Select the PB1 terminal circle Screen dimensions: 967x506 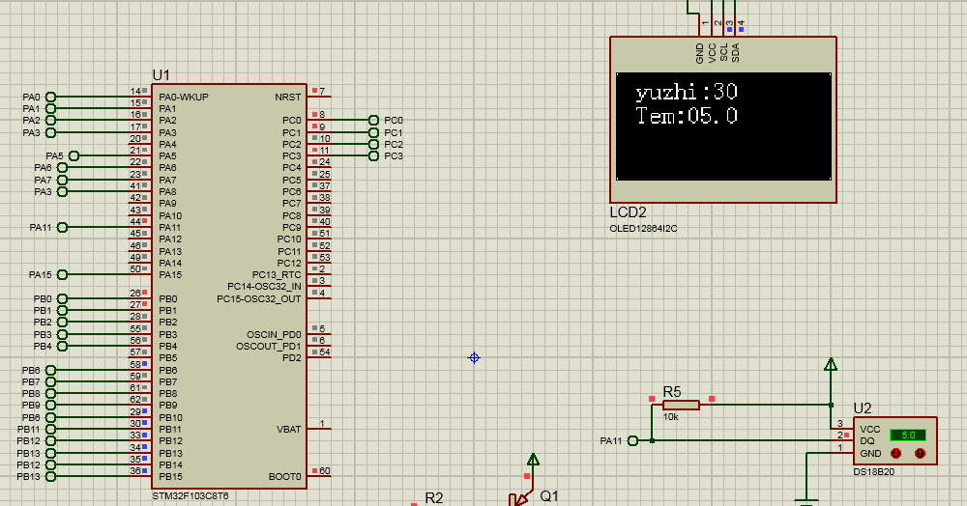[62, 310]
